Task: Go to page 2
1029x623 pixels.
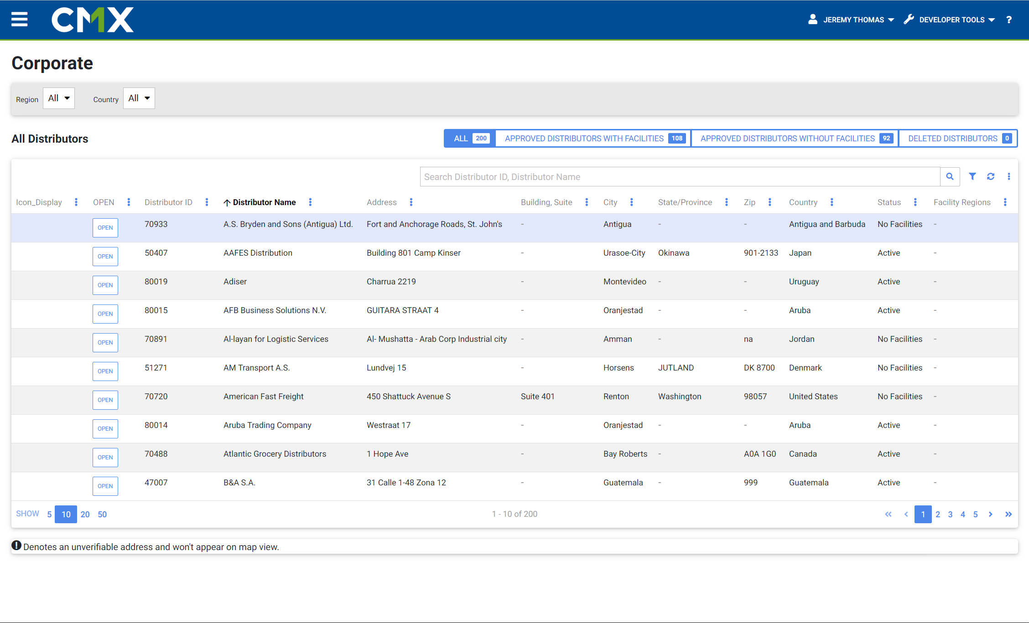Action: (938, 515)
